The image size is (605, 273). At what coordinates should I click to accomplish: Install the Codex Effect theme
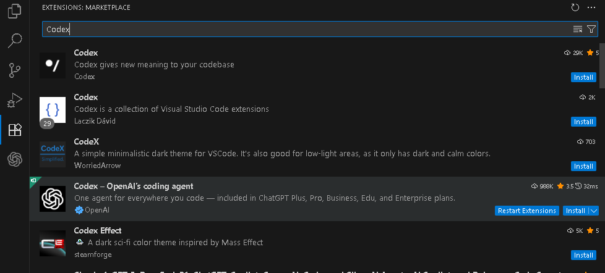[x=583, y=255]
